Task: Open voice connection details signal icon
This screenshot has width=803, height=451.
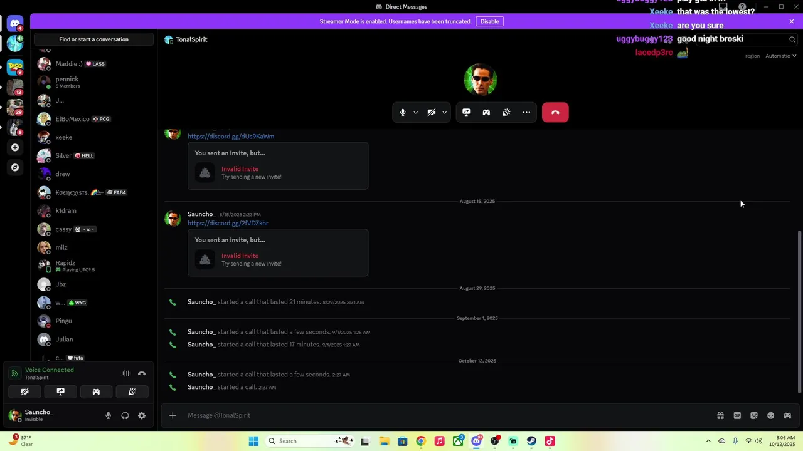Action: pos(14,373)
